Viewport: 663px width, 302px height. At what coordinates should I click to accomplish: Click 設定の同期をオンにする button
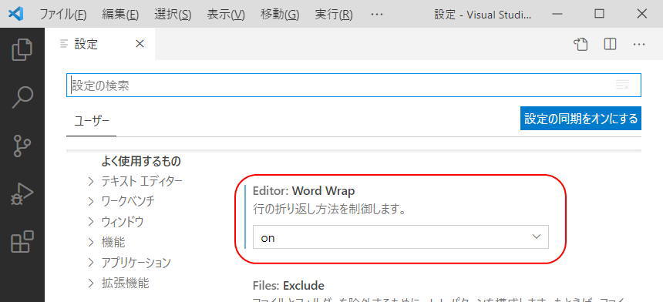tap(581, 119)
